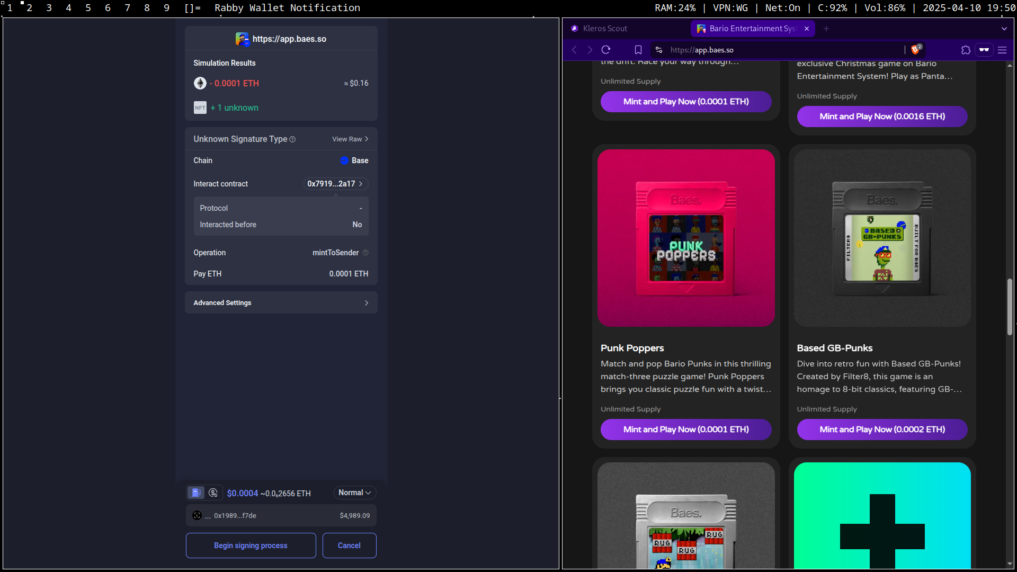The image size is (1017, 572).
Task: Click the info icon next to mintToSender
Action: coord(365,253)
